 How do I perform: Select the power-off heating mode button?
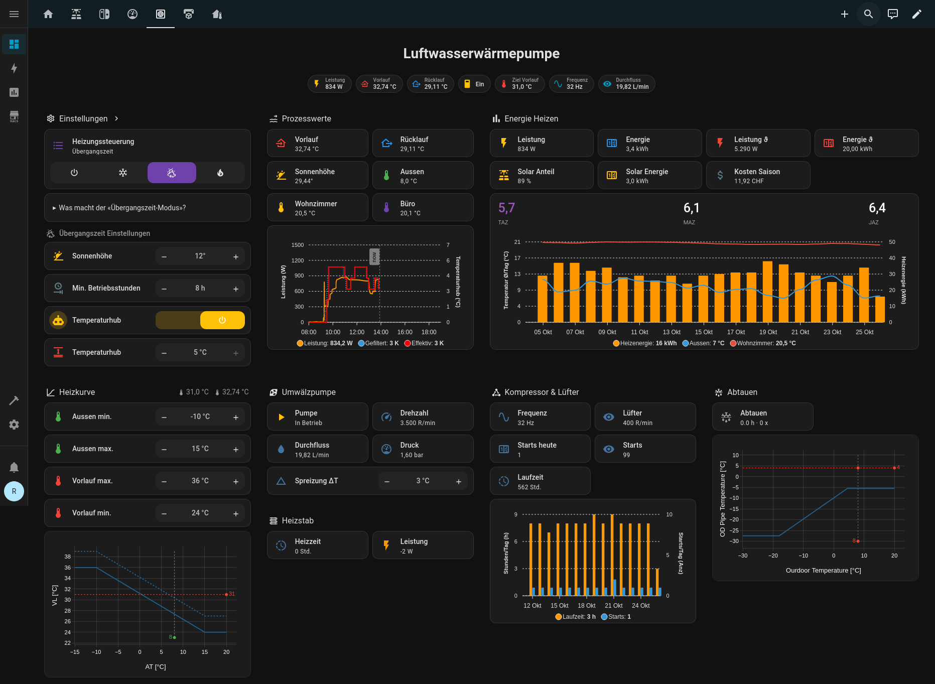coord(74,173)
